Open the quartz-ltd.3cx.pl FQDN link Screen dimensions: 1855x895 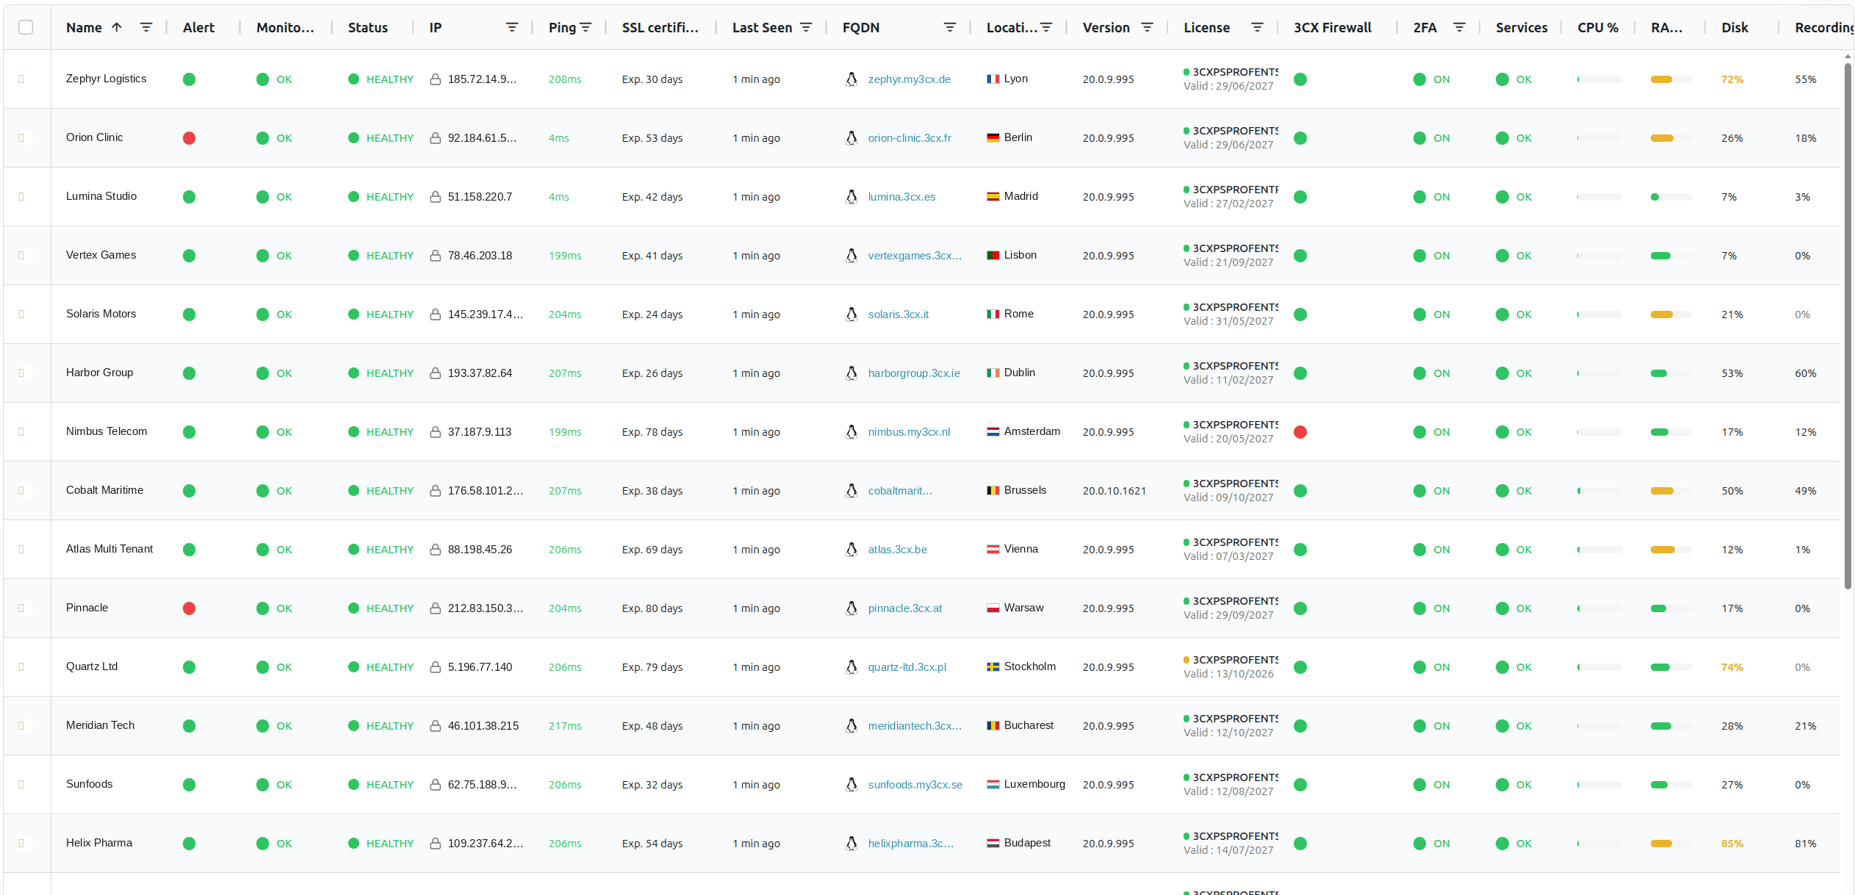pos(907,667)
